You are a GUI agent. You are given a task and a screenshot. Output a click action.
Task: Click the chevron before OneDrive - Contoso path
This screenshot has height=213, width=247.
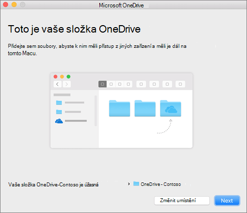point(129,184)
